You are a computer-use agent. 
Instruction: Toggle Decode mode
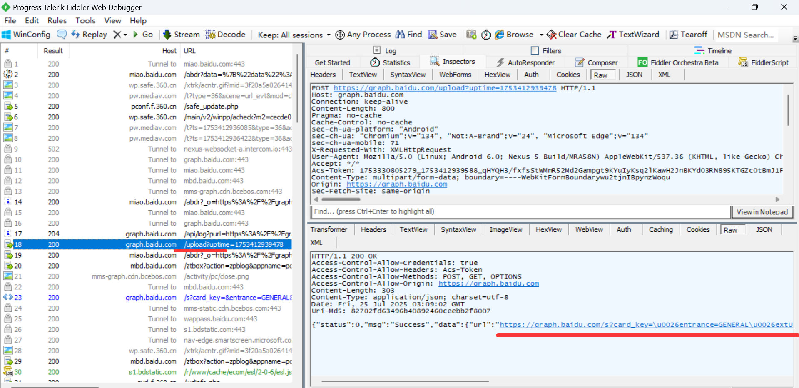click(x=226, y=35)
